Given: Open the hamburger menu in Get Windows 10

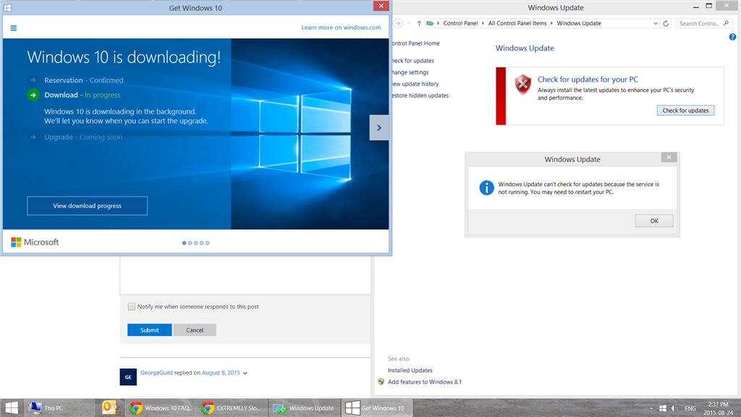Looking at the screenshot, I should (14, 28).
